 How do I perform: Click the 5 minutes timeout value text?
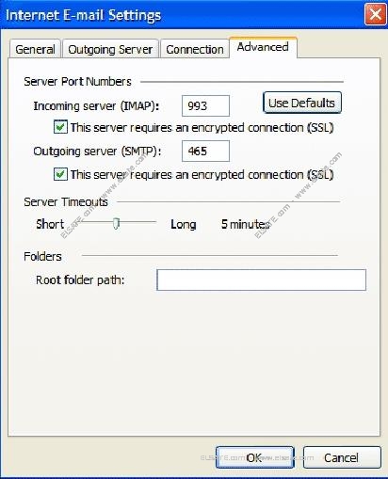pos(245,224)
